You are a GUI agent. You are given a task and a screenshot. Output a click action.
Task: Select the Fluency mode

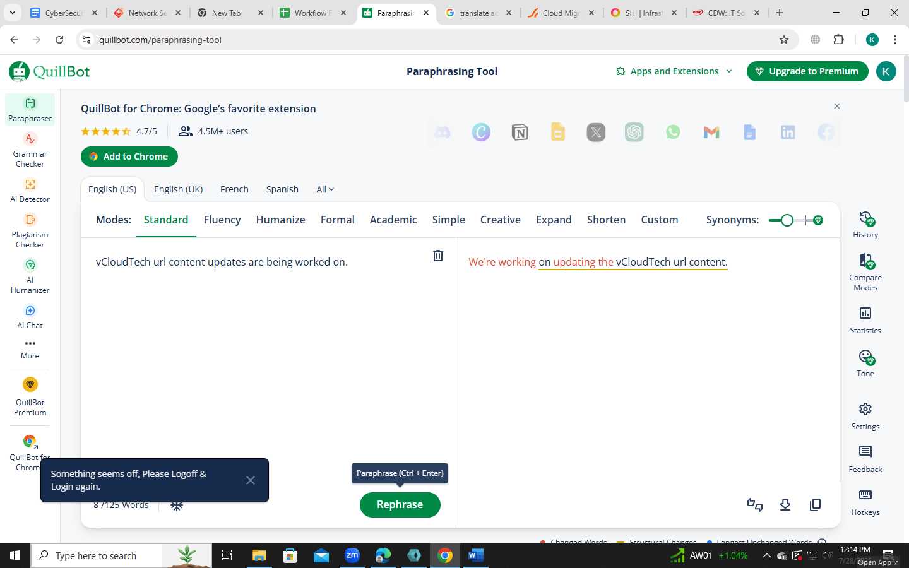click(222, 220)
